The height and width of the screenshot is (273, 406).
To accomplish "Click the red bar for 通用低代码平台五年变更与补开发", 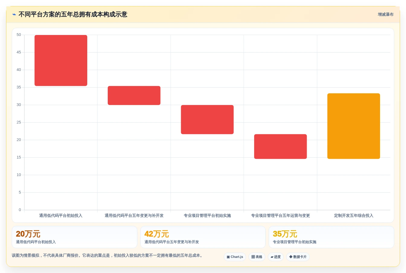I will [x=134, y=95].
